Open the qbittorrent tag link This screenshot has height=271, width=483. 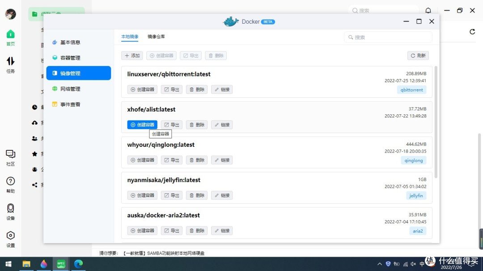pos(411,89)
